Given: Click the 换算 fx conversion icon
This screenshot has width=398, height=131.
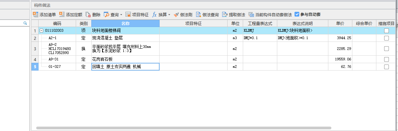Looking at the screenshot, I should pyautogui.click(x=154, y=15).
